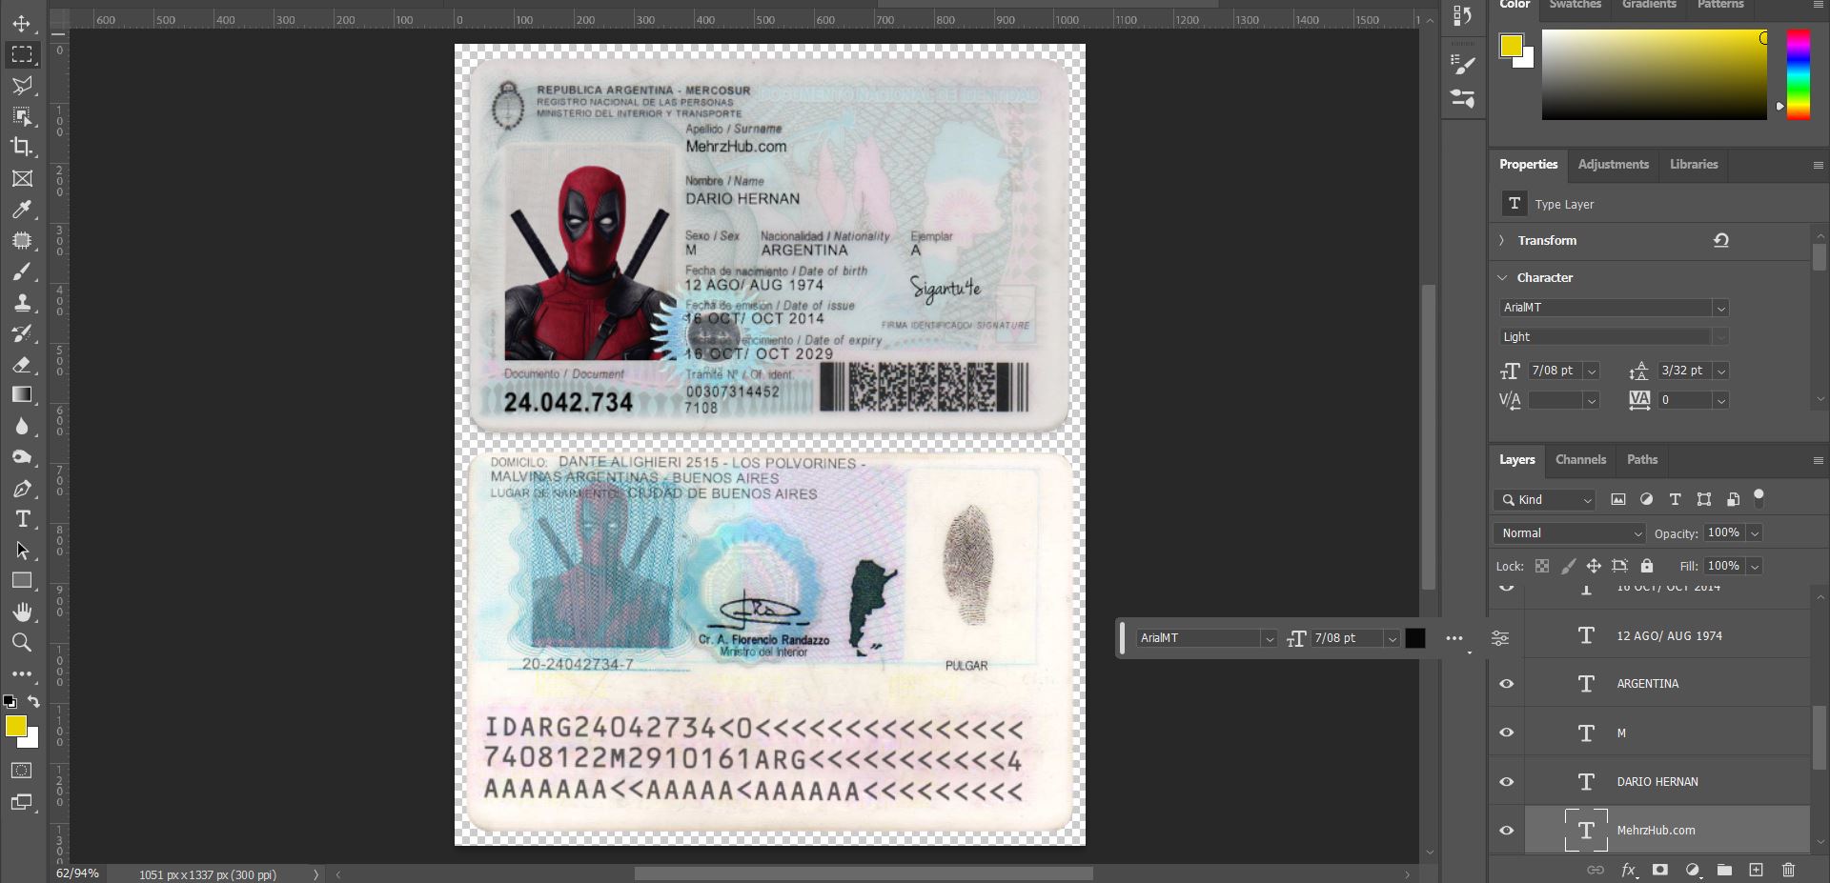Select the Zoom tool
The image size is (1830, 883).
point(22,642)
